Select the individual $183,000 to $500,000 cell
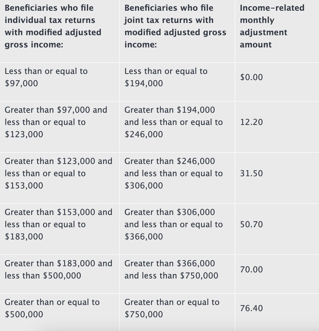 click(58, 269)
